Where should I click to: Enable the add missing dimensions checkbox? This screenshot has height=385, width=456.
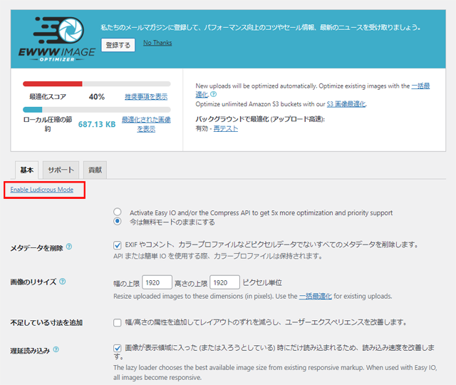click(x=118, y=323)
